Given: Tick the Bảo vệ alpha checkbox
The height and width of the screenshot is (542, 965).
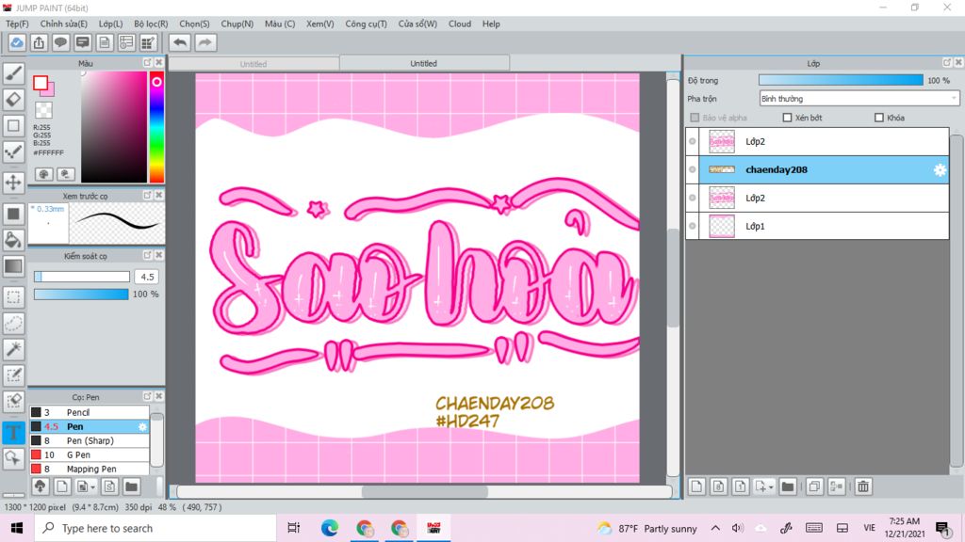Looking at the screenshot, I should [695, 118].
